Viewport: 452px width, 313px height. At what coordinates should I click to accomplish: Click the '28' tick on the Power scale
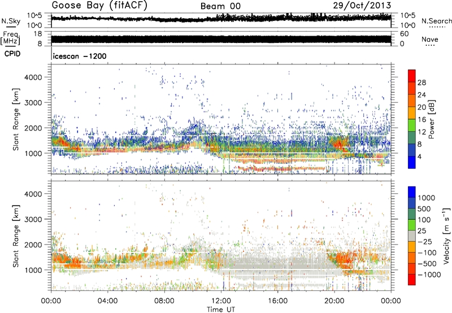tap(421, 82)
